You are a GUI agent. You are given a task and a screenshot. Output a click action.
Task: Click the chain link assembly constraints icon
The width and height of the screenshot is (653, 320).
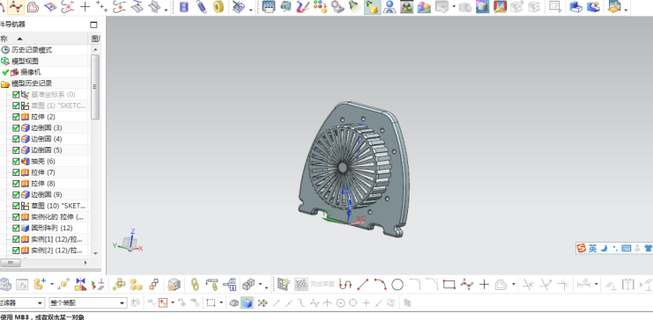pos(195,285)
